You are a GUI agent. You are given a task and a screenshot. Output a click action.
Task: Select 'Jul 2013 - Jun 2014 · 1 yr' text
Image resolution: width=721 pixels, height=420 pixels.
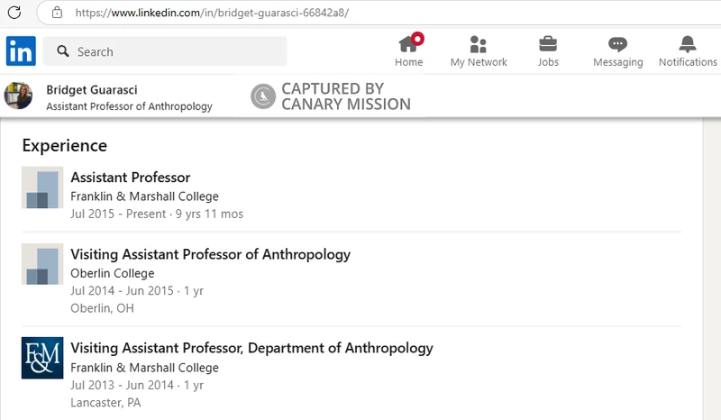[137, 385]
